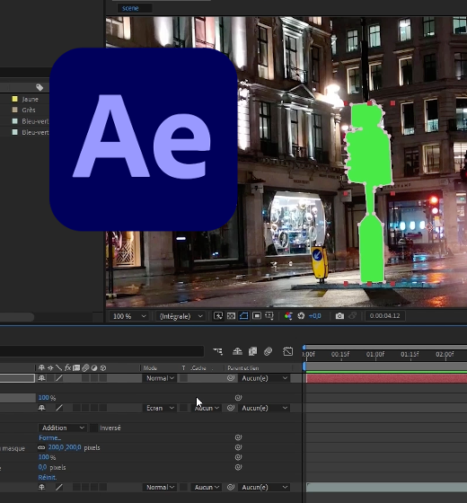Click the pick whip beside Forme...
Viewport: 467px width, 503px height.
(x=238, y=437)
